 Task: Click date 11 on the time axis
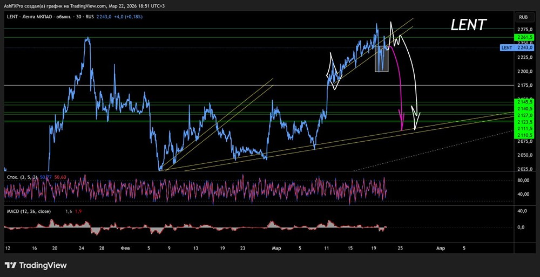pos(326,248)
